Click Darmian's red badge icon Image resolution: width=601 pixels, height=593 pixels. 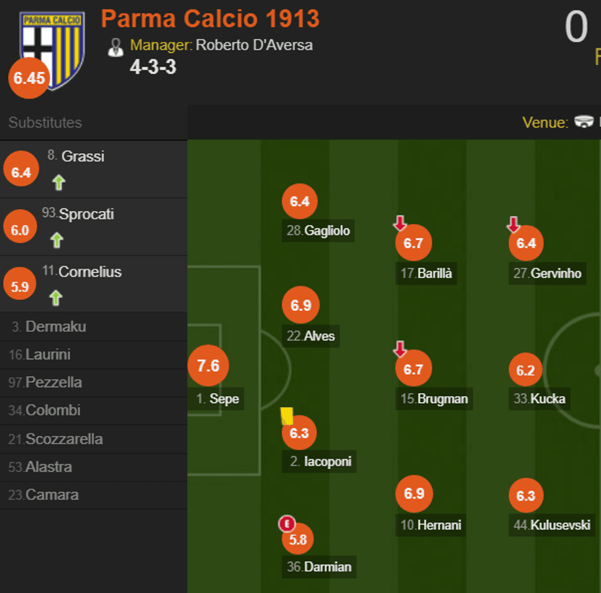click(286, 524)
